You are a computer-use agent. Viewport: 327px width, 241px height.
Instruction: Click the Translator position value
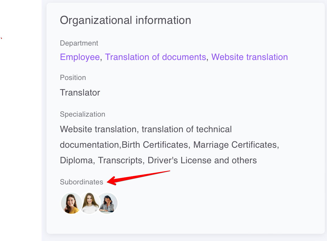80,92
